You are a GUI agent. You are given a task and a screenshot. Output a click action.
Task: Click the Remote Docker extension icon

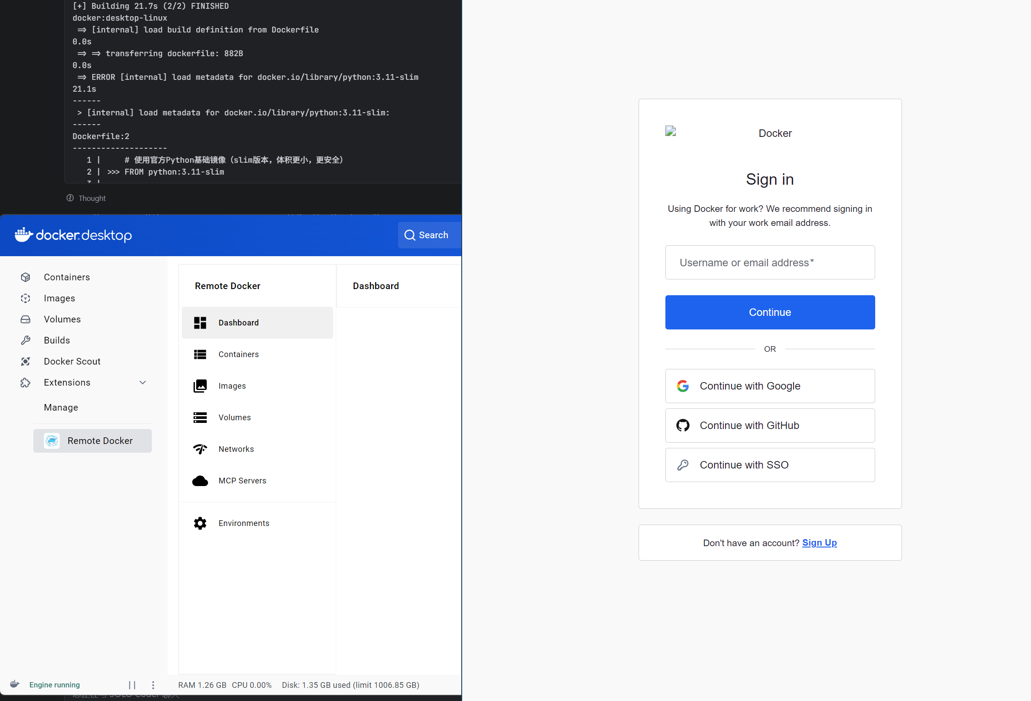pos(52,441)
